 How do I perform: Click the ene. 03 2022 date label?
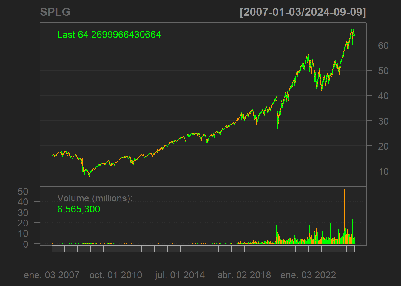click(308, 275)
